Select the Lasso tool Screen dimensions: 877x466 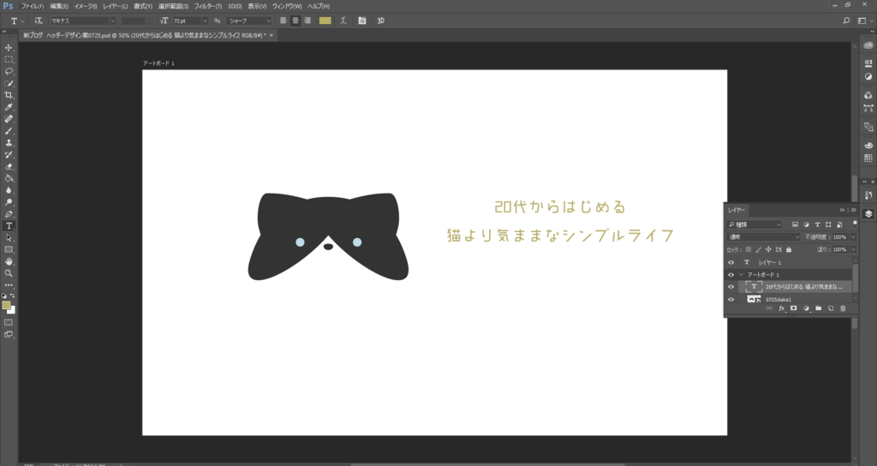(9, 72)
